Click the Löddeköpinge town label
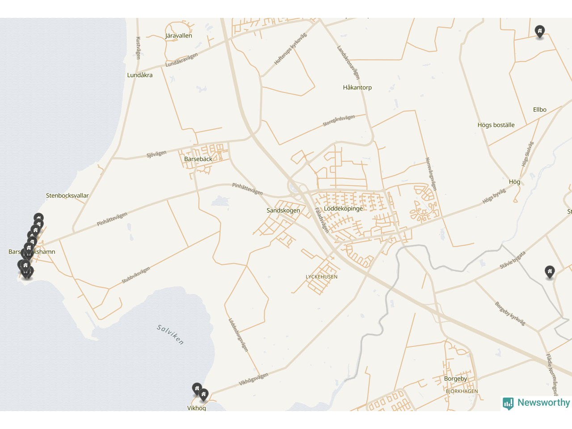Screen dimensions: 572x429 click(343, 209)
